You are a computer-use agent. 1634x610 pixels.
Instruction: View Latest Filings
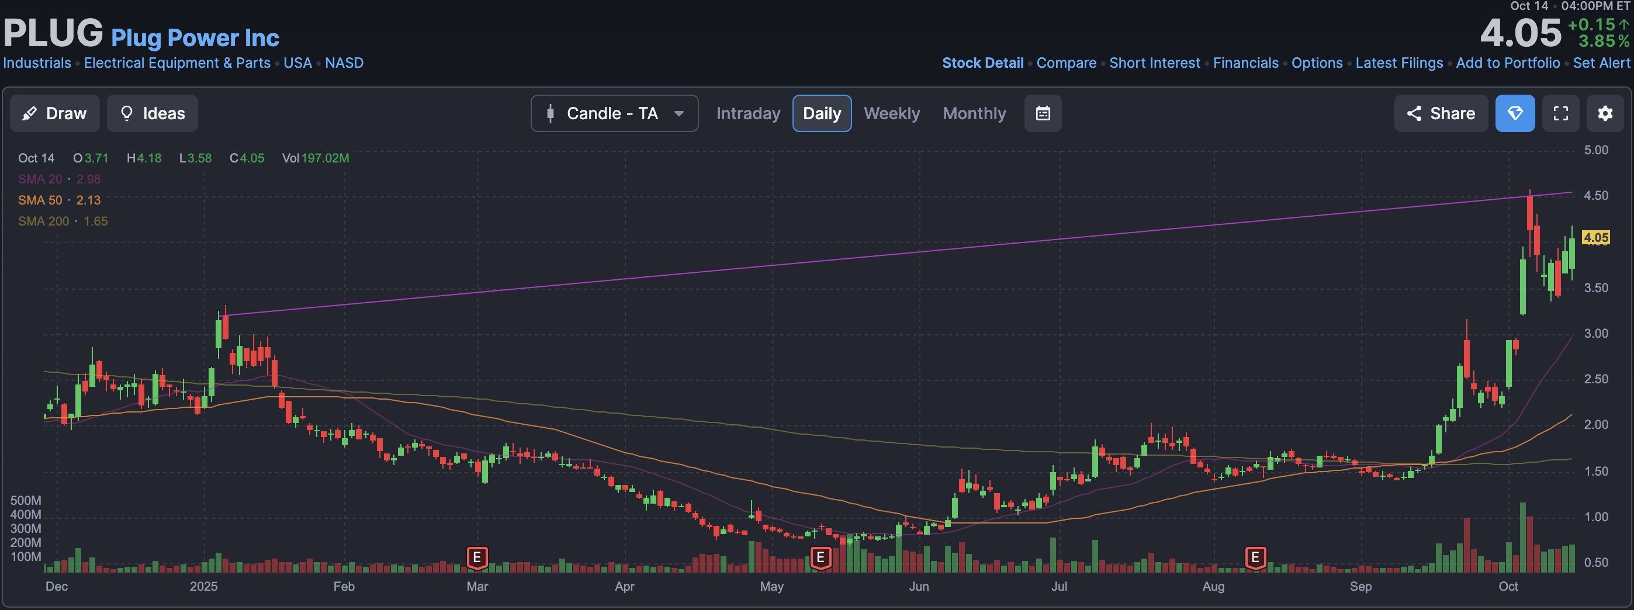1398,63
